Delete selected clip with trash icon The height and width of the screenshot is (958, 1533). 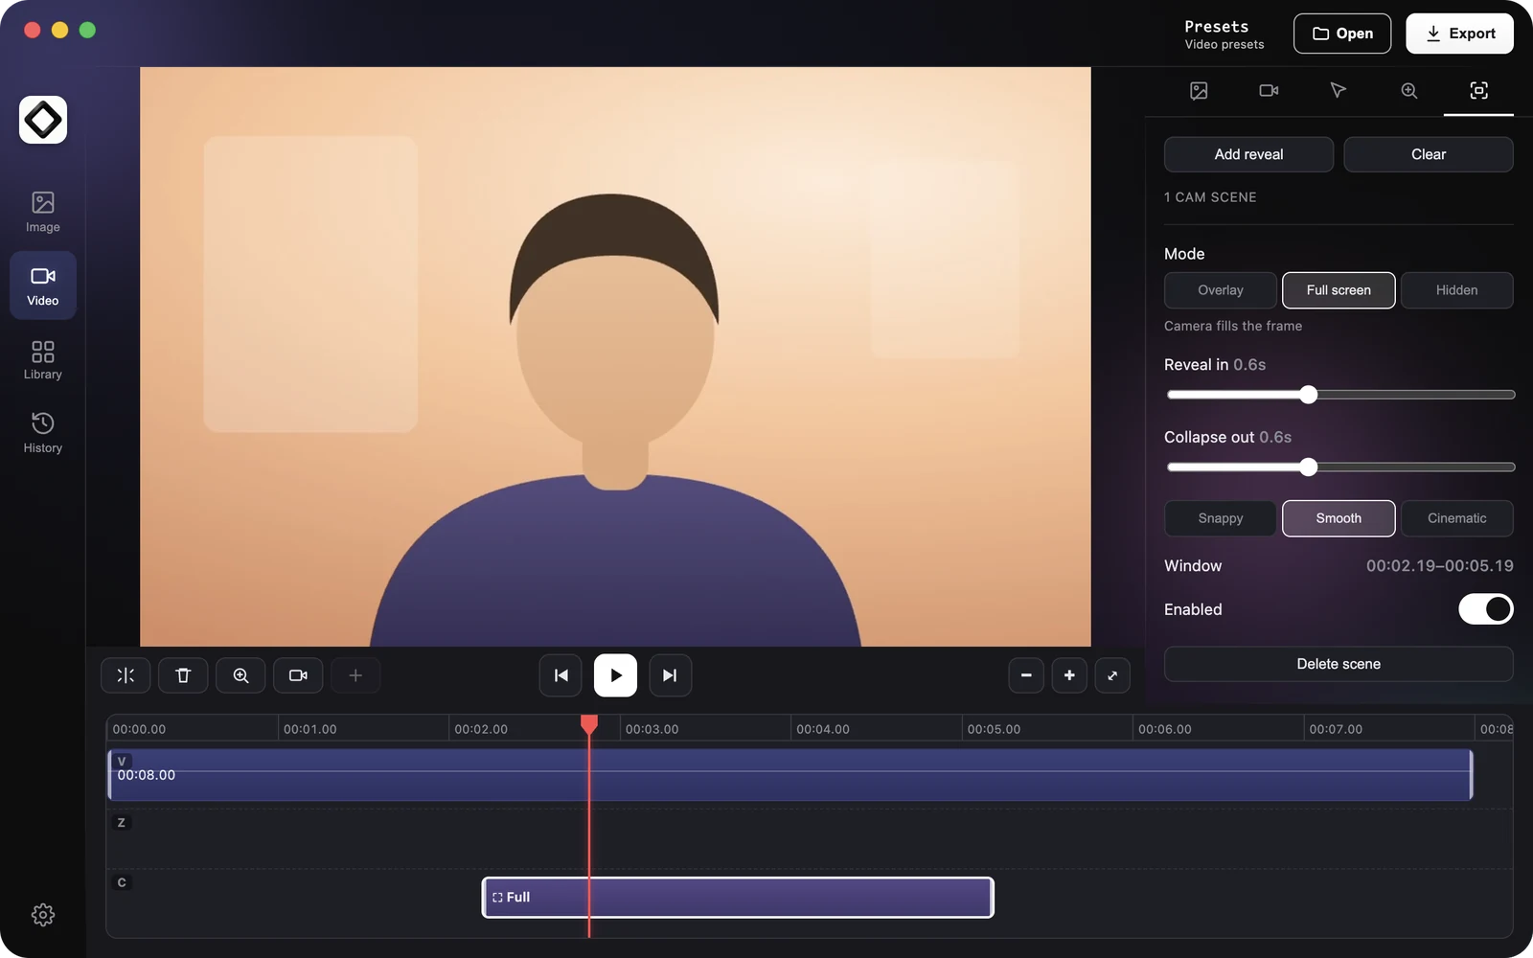[x=183, y=675]
